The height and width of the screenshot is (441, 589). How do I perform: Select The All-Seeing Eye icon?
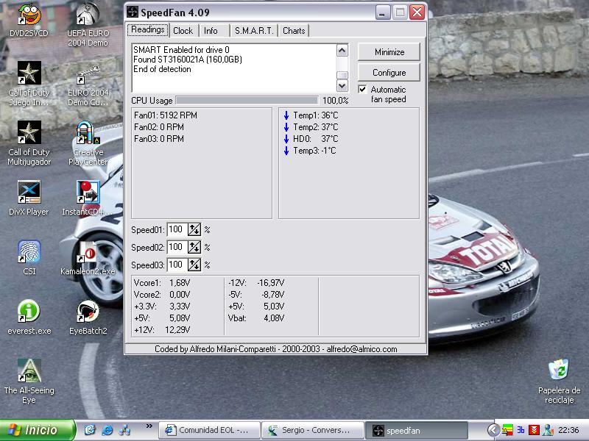pos(29,371)
